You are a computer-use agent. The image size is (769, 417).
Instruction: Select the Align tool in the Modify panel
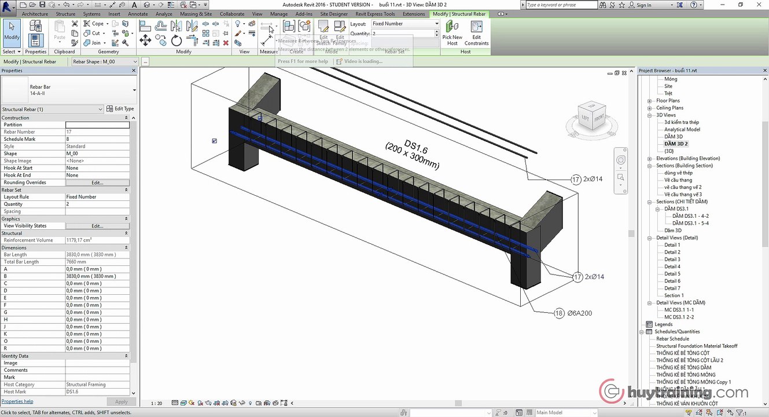[x=145, y=26]
